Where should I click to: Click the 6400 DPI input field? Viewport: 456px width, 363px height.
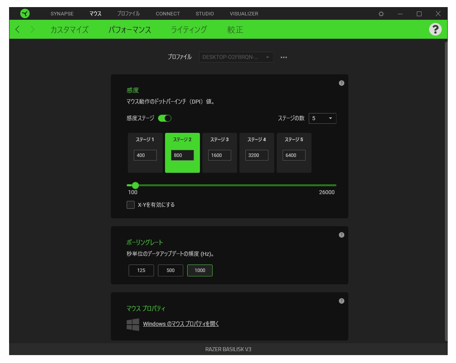[x=294, y=155]
